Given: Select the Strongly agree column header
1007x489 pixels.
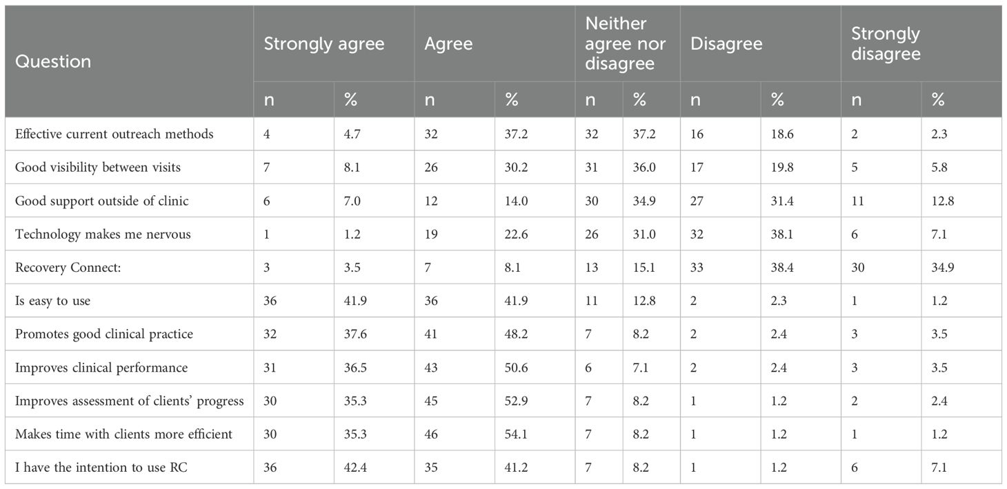Looking at the screenshot, I should click(x=324, y=44).
